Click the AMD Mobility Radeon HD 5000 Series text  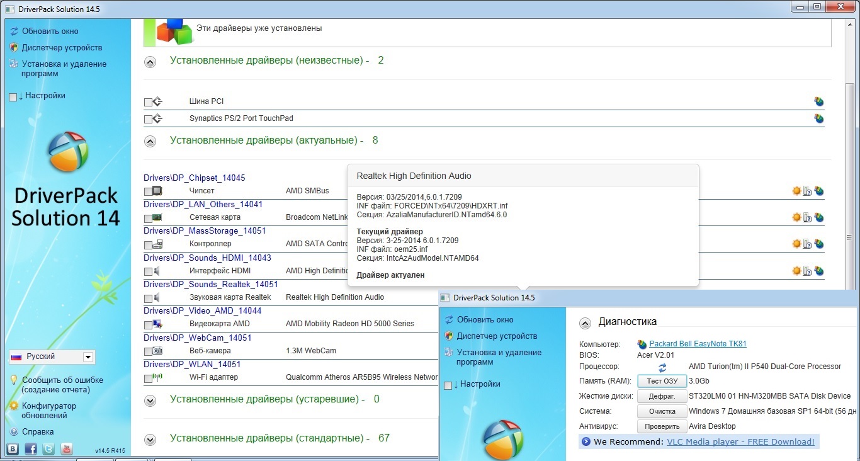(350, 324)
